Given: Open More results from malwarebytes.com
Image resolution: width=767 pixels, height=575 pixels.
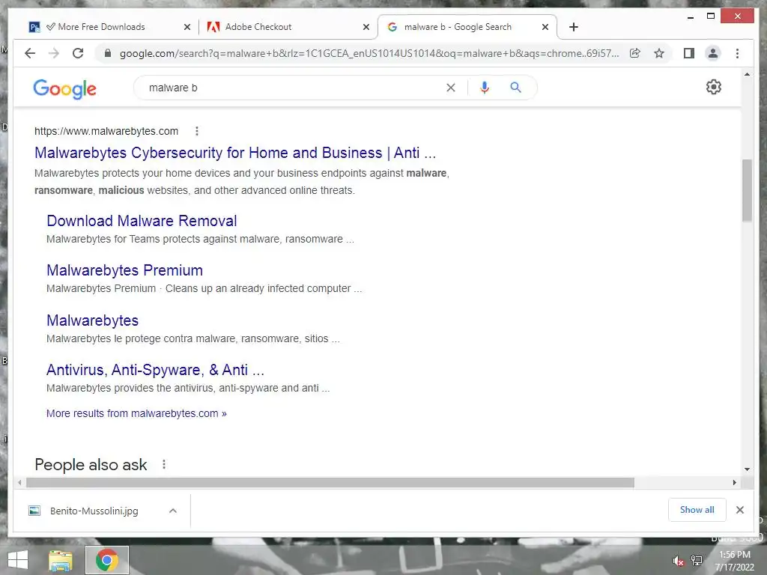Looking at the screenshot, I should [136, 413].
